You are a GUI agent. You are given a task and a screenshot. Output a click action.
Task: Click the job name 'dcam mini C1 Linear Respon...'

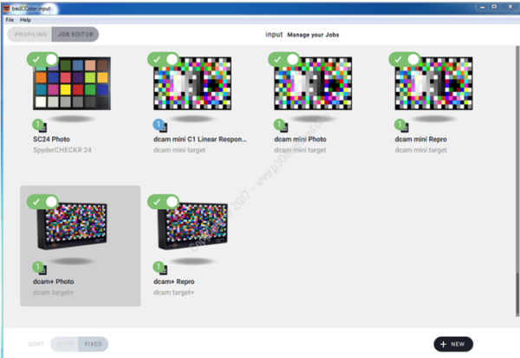[x=200, y=140]
